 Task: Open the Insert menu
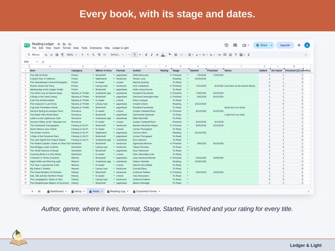point(57,48)
